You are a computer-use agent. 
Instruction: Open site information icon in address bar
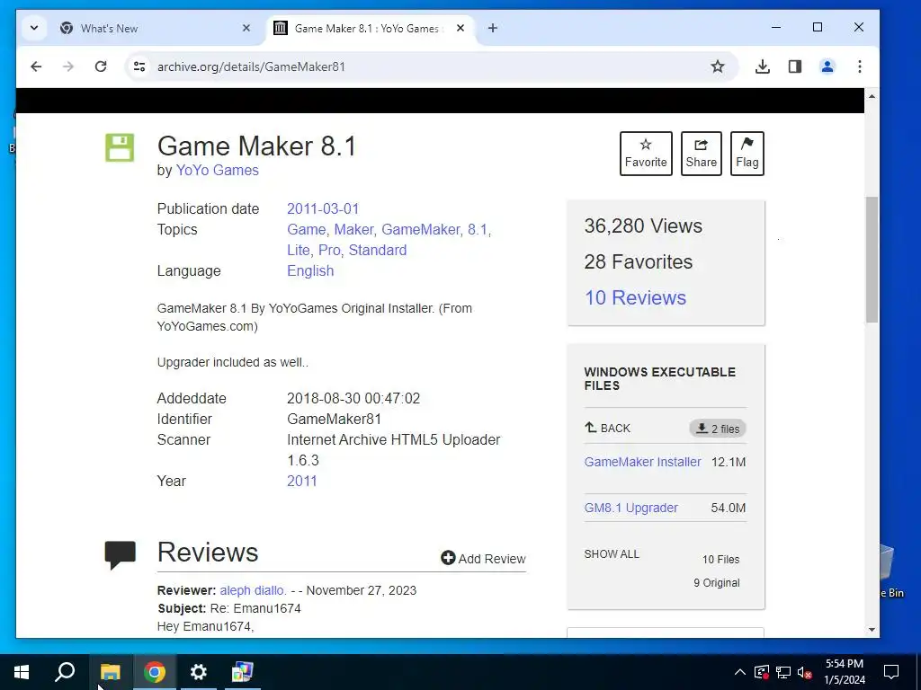coord(139,66)
